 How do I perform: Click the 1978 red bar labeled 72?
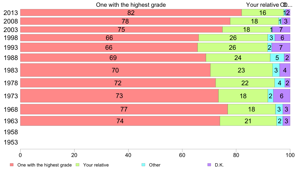pos(118,83)
